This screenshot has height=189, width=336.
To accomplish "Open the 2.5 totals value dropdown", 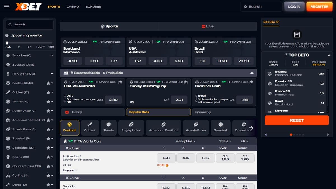I will [x=244, y=141].
